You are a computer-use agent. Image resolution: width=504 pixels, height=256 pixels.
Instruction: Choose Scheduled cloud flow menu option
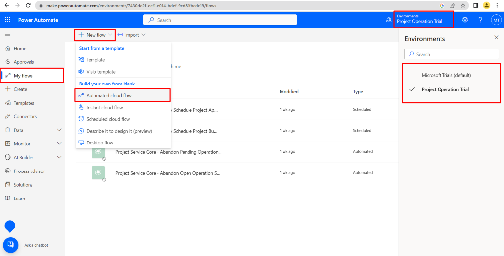point(108,119)
